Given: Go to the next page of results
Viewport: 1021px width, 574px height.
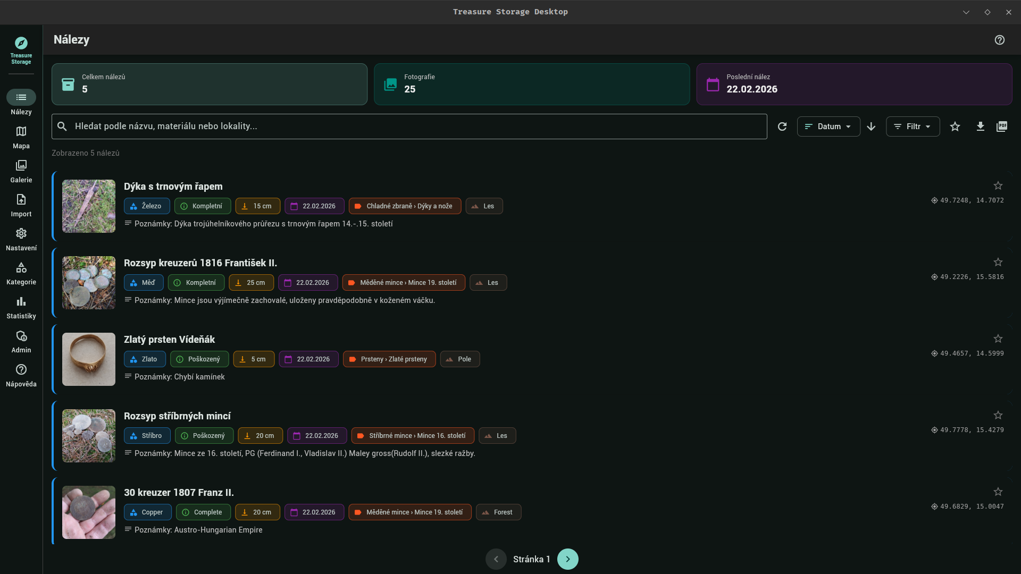Looking at the screenshot, I should [x=567, y=559].
